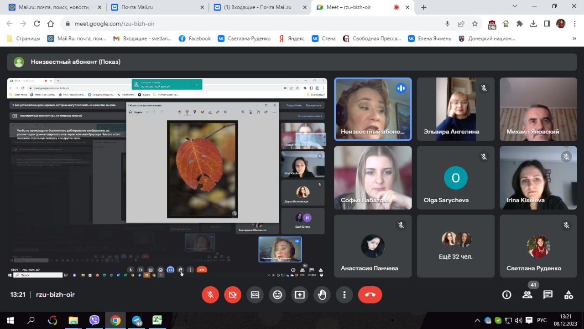The width and height of the screenshot is (584, 329).
Task: Open Excel from taskbar
Action: tap(157, 320)
